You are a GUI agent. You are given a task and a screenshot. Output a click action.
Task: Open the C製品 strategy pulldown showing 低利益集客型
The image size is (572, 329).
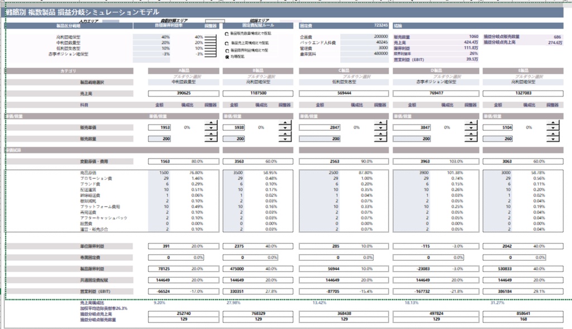(x=344, y=83)
